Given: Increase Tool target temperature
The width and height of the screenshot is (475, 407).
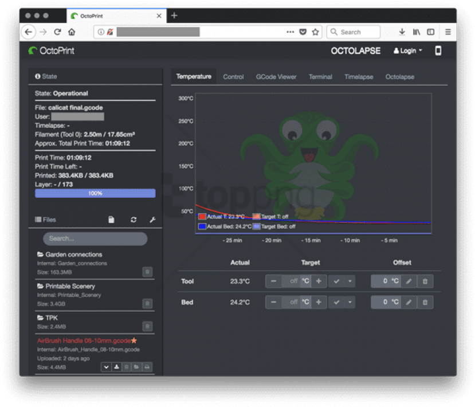Looking at the screenshot, I should click(x=319, y=281).
